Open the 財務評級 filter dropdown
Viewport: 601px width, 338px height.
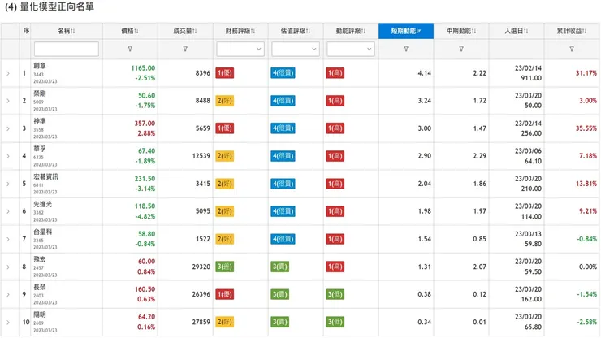pos(240,49)
